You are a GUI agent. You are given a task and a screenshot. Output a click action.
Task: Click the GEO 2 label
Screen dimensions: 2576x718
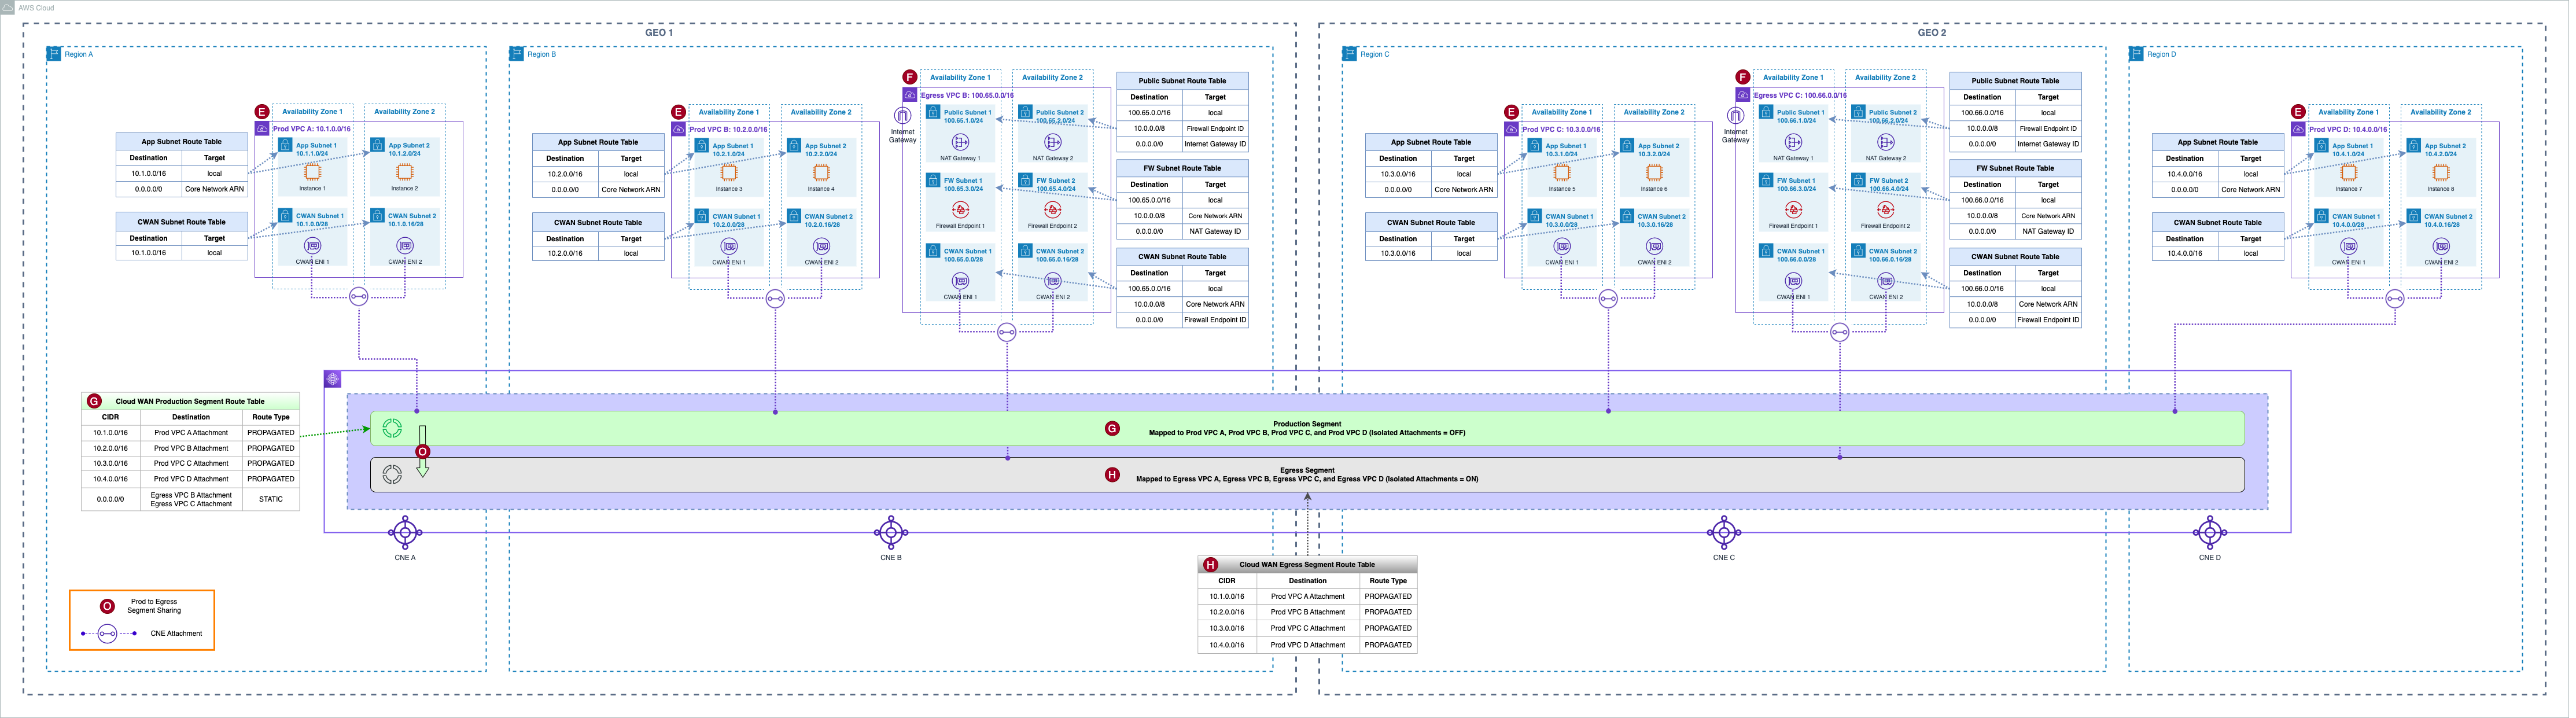pyautogui.click(x=1931, y=33)
